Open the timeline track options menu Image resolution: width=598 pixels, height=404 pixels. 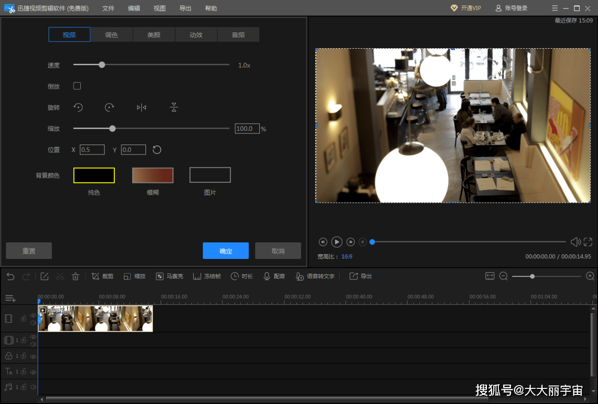10,298
